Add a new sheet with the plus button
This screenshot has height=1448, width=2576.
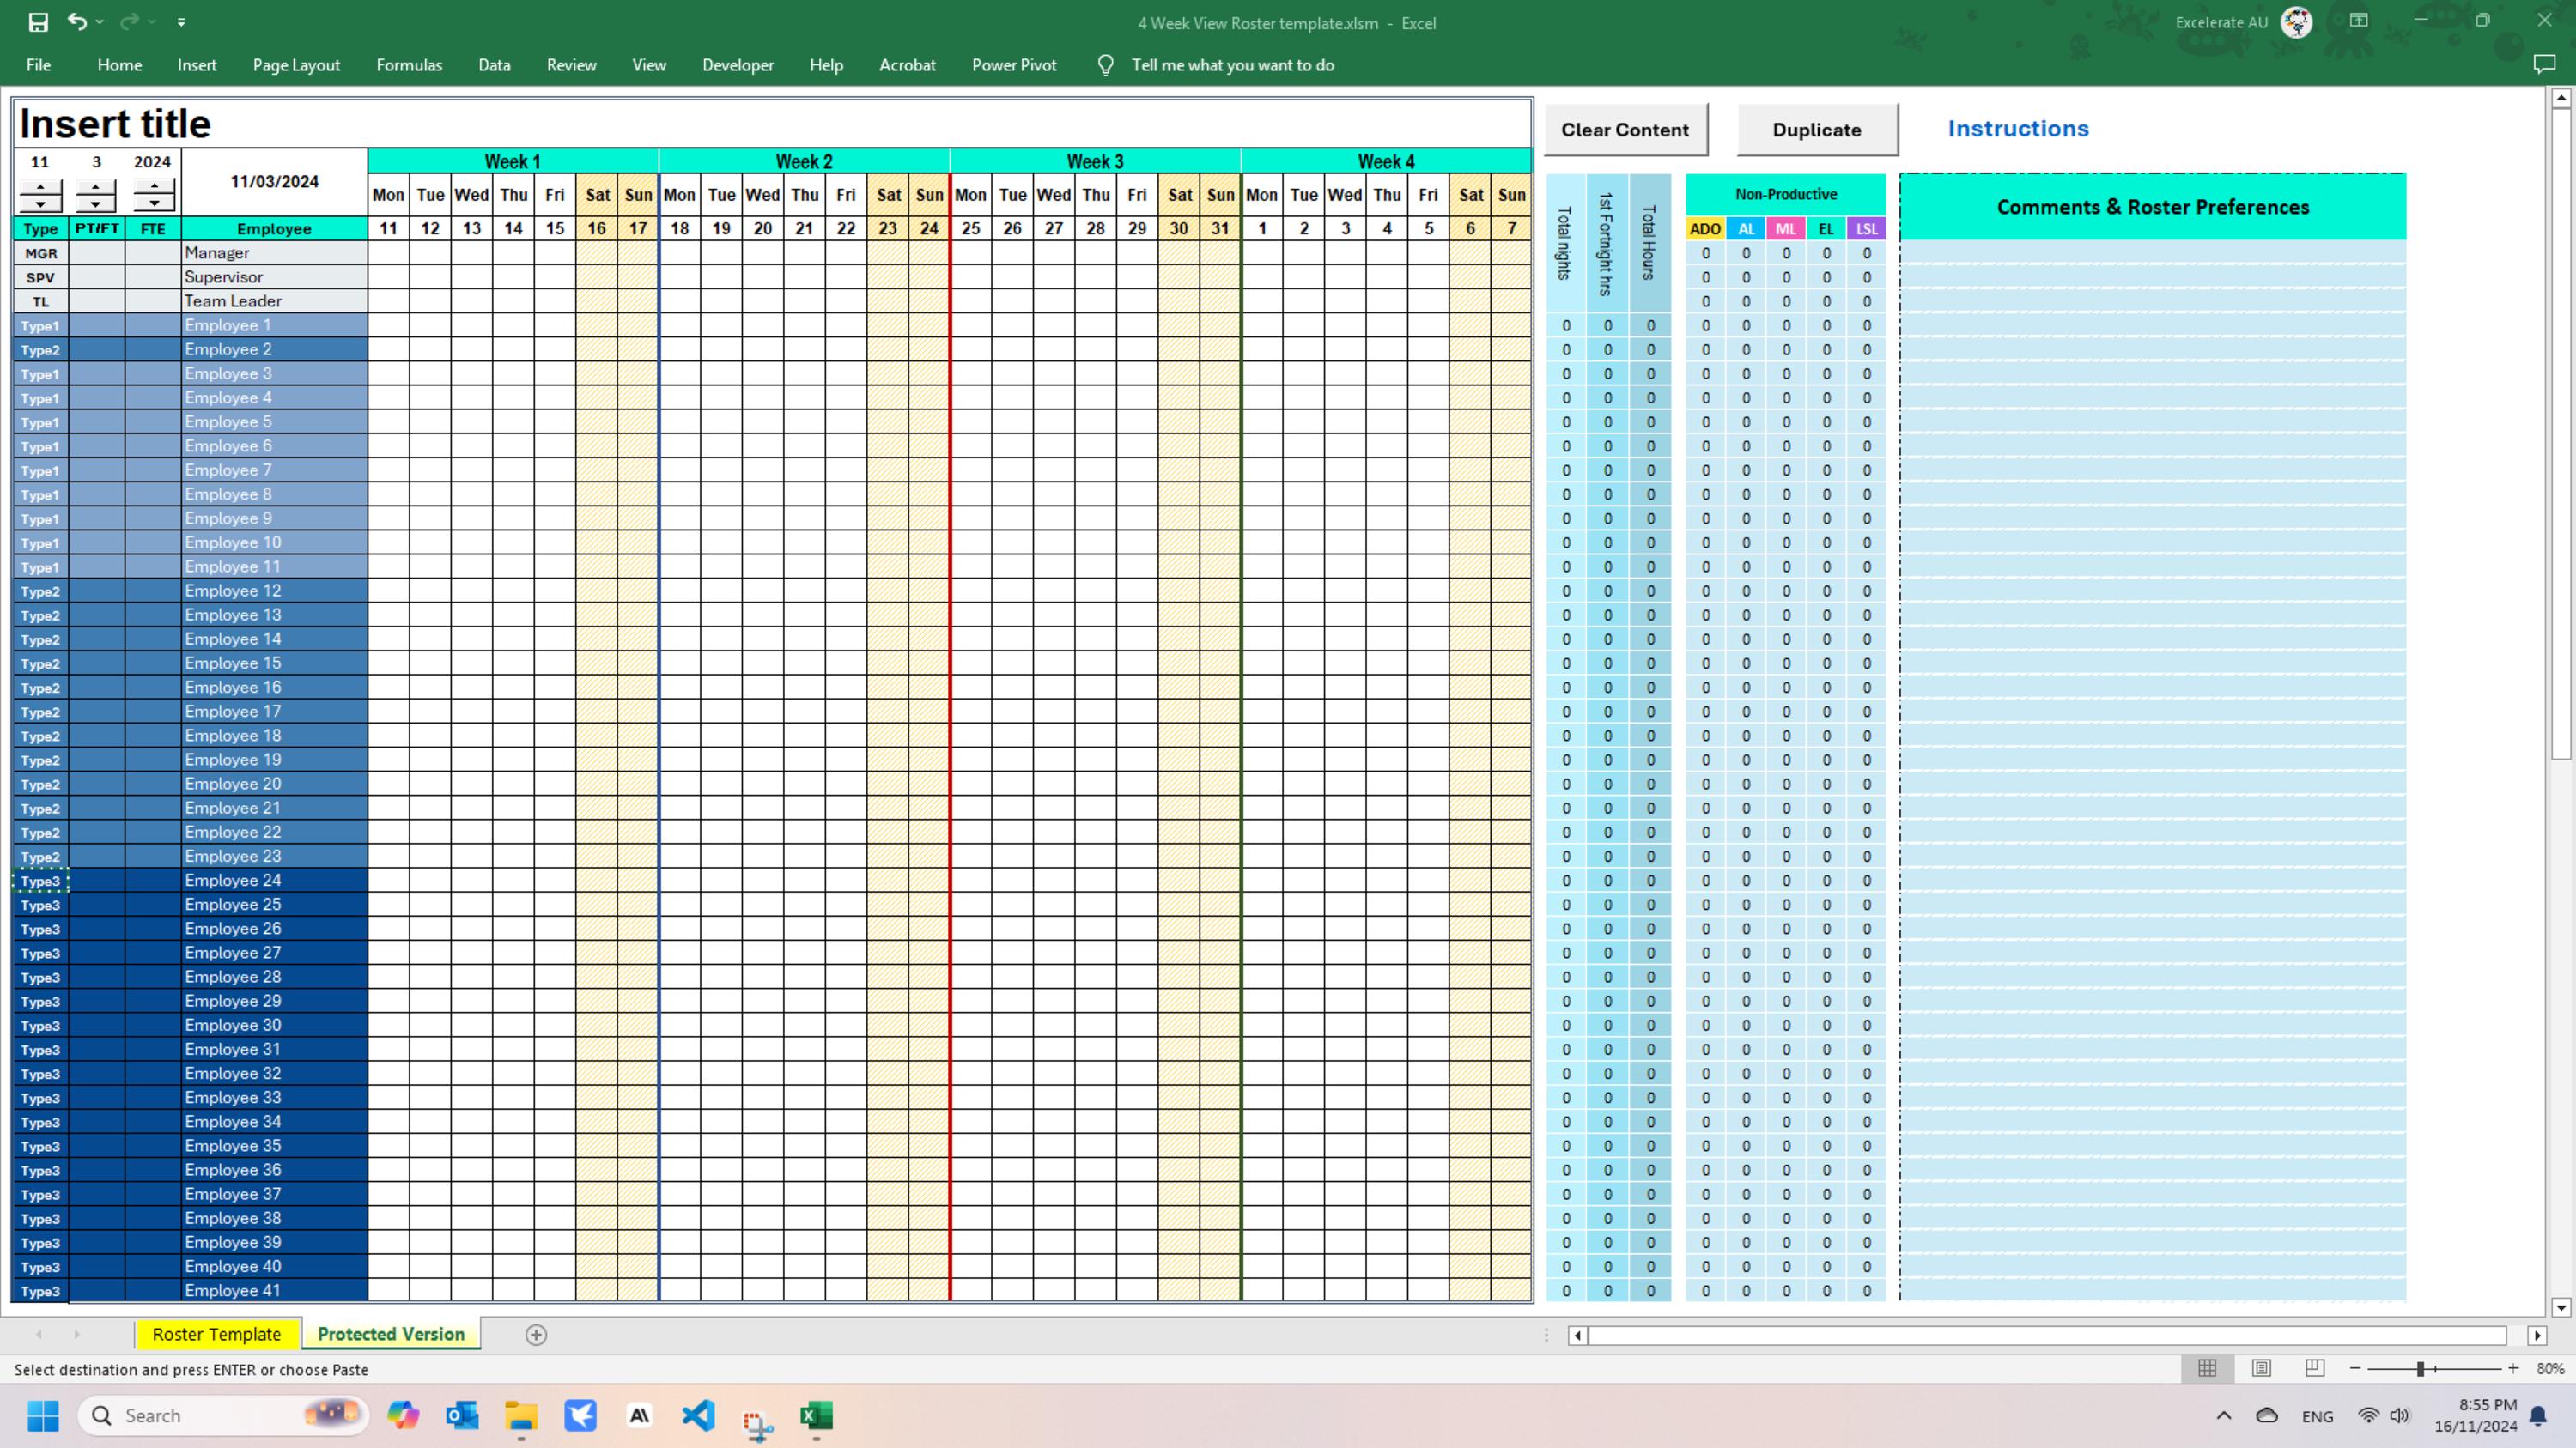click(536, 1334)
